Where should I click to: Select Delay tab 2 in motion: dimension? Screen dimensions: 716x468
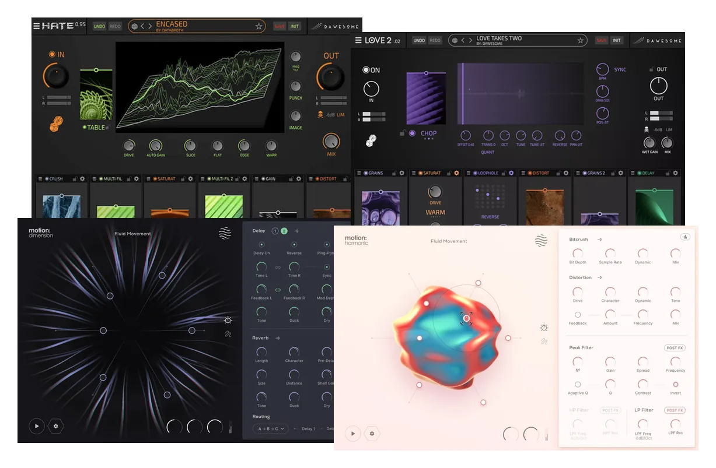point(284,231)
